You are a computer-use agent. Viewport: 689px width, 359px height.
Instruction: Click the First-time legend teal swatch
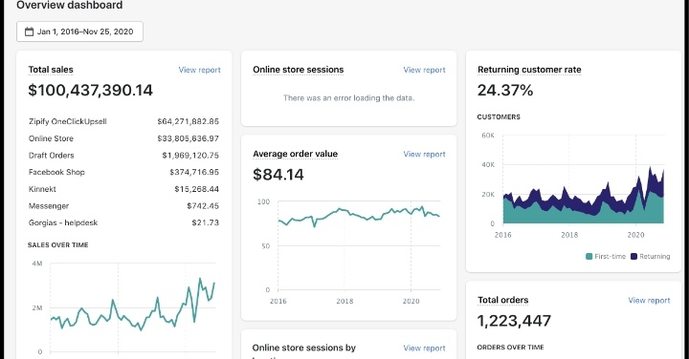pos(589,257)
